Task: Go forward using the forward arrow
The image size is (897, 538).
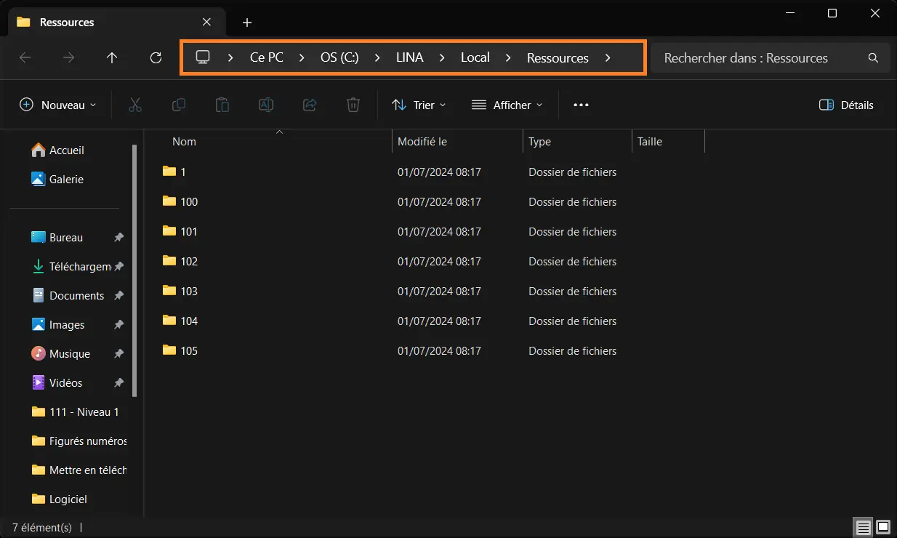Action: [69, 58]
